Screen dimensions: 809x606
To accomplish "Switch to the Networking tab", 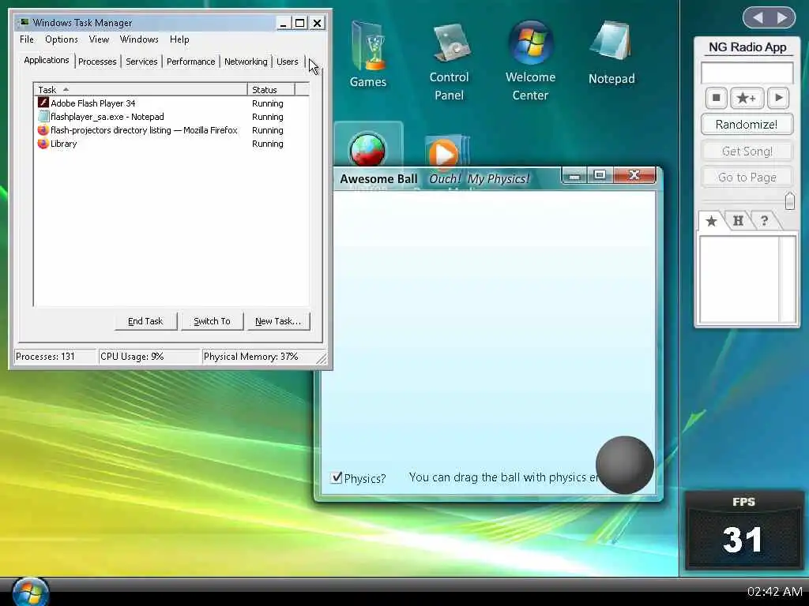I will 246,62.
